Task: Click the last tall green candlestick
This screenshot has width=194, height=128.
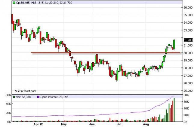Action: click(x=174, y=44)
